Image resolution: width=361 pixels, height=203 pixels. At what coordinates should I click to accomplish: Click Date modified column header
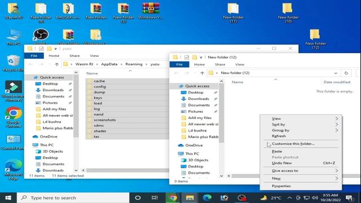coord(337,82)
